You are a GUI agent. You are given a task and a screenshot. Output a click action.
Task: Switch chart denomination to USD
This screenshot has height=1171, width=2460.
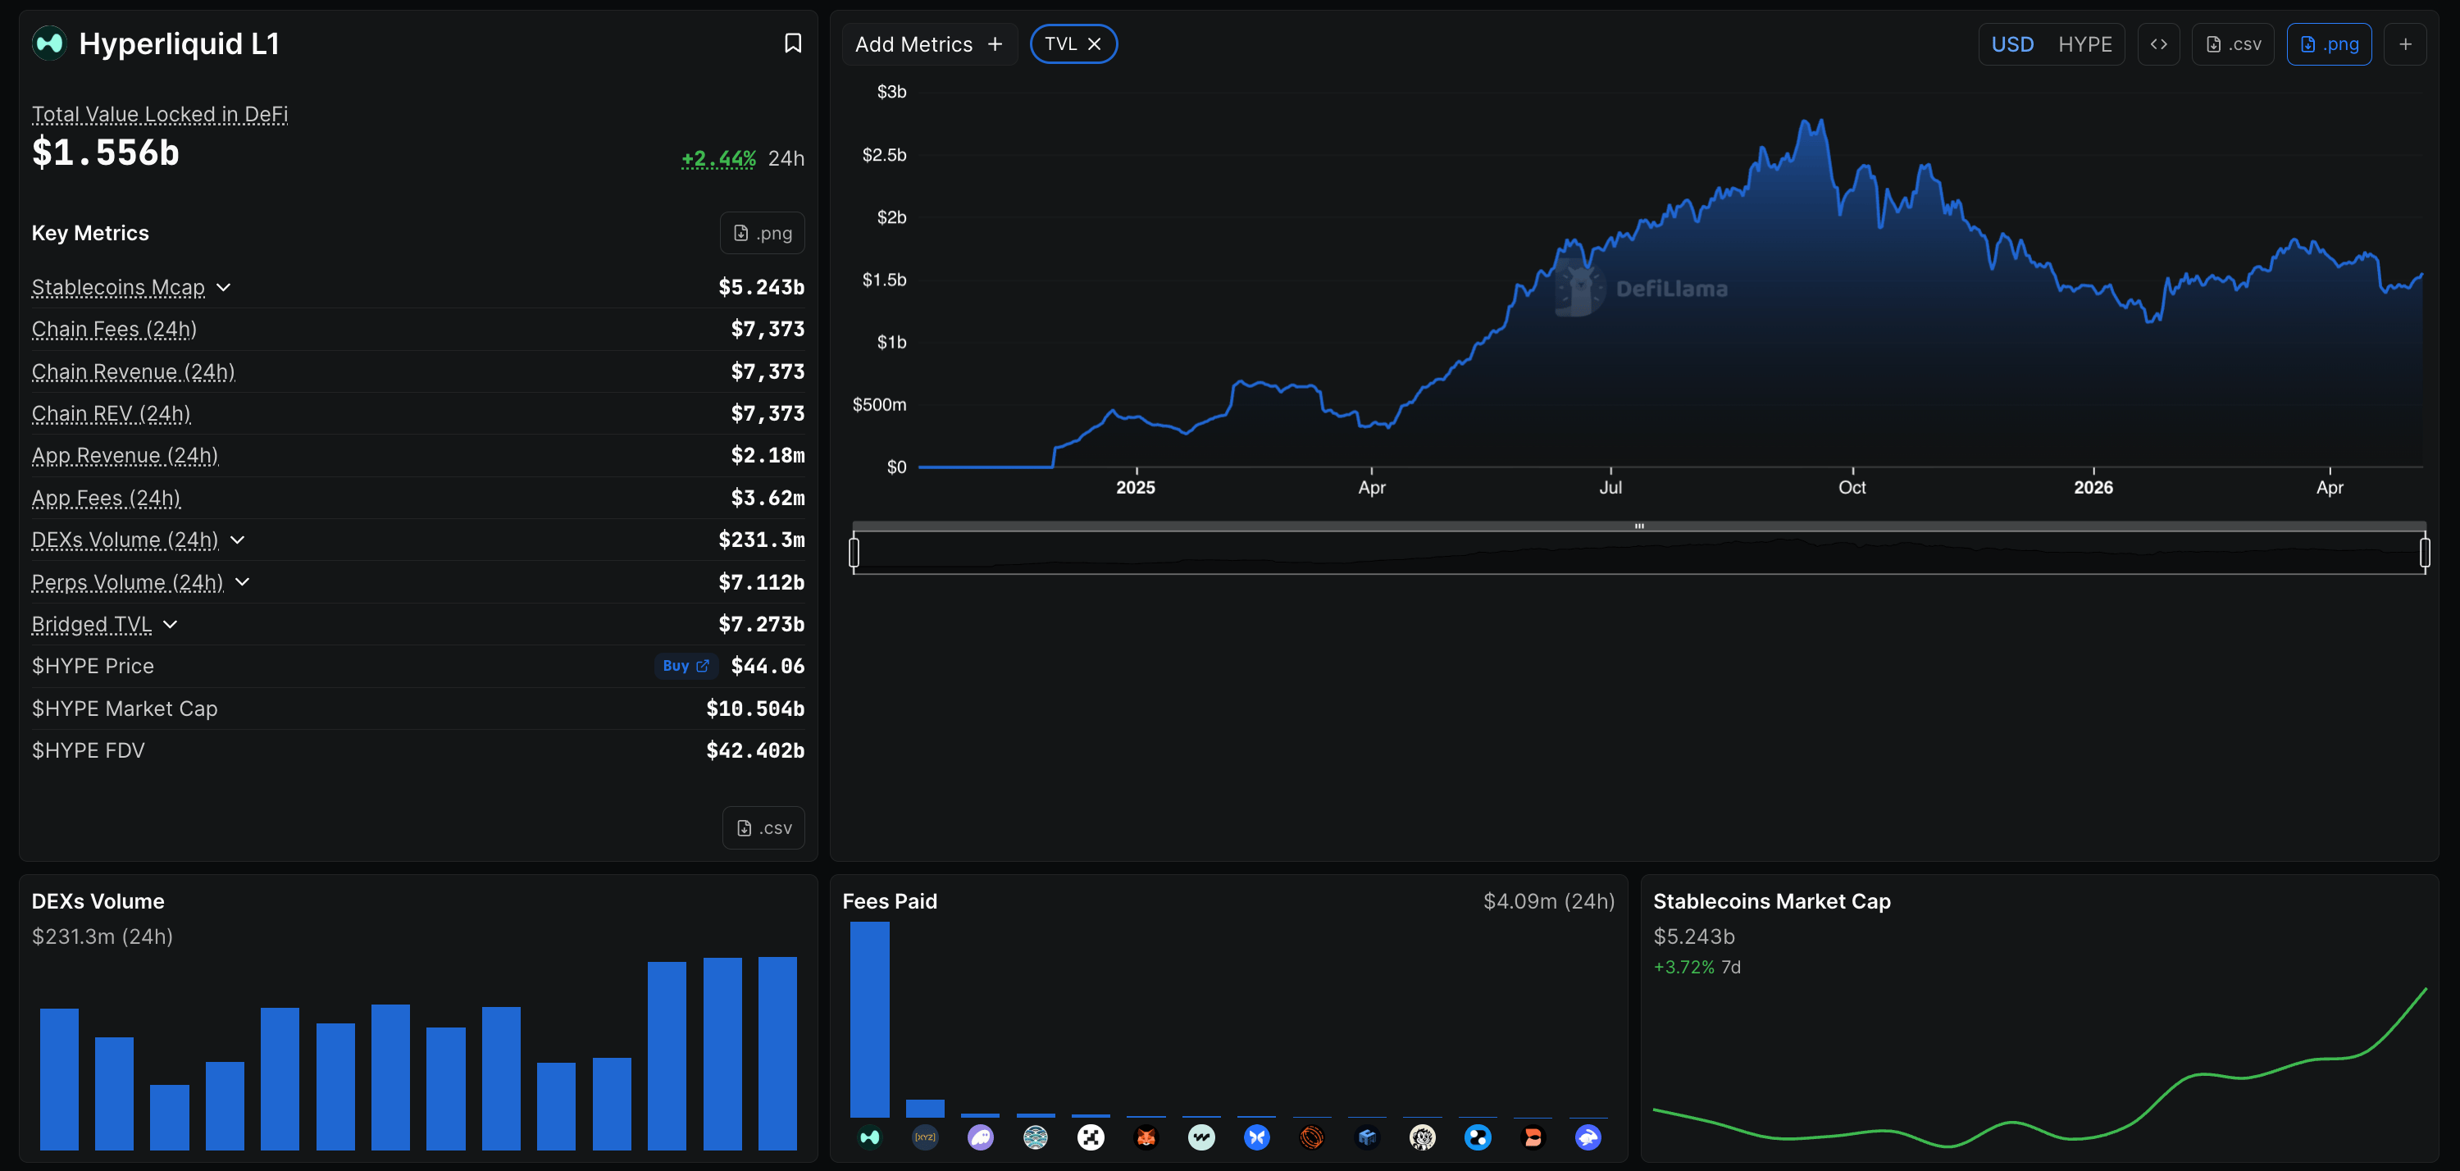[x=2012, y=44]
